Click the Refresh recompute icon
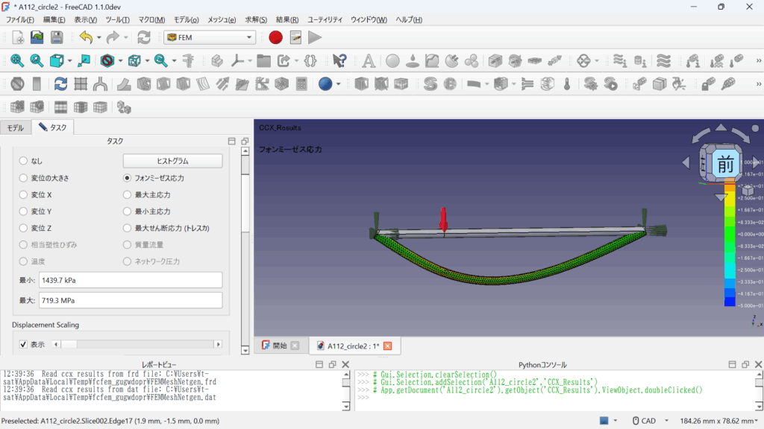The width and height of the screenshot is (764, 429). 144,37
